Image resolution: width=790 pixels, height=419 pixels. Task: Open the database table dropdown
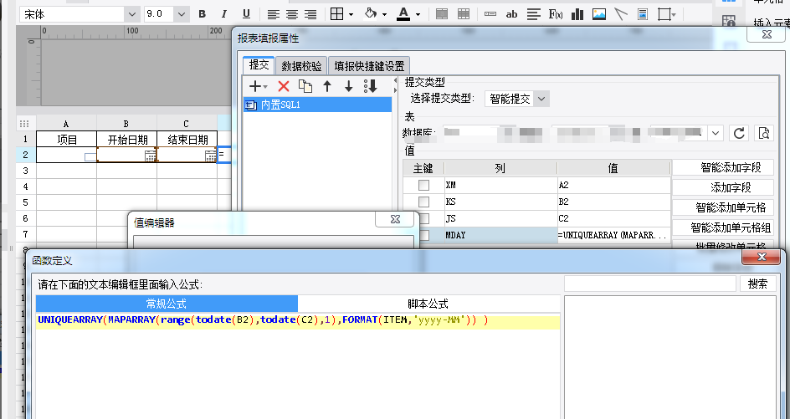click(x=716, y=133)
